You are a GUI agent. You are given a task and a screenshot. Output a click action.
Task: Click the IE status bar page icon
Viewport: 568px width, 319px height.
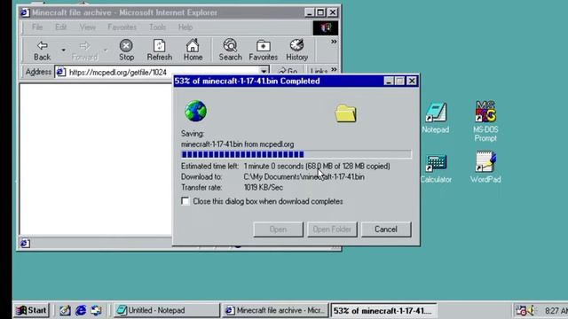click(25, 243)
